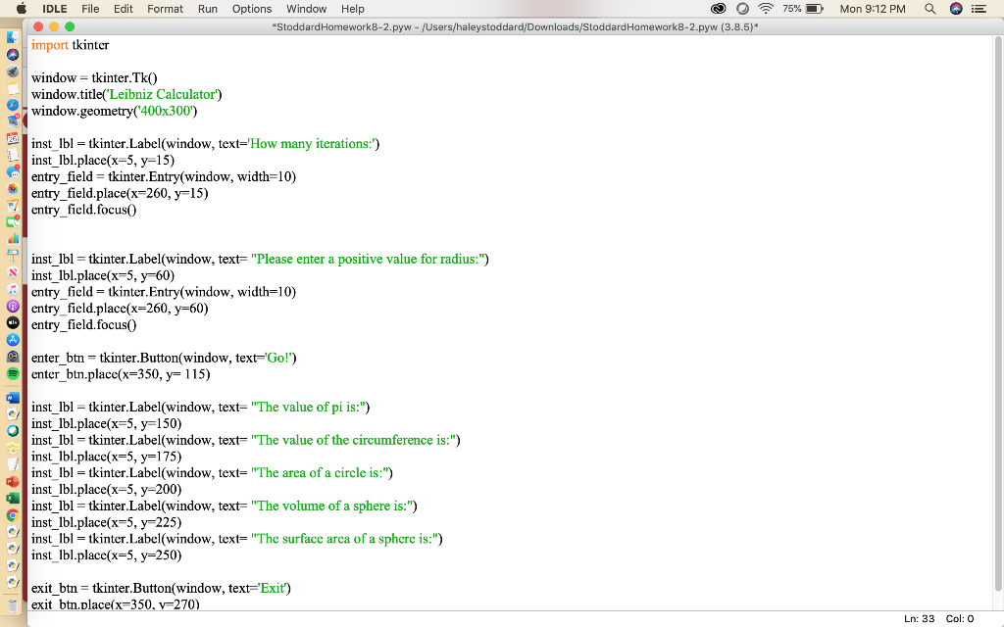1004x627 pixels.
Task: Launch Microsoft Word from the dock
Action: [11, 397]
